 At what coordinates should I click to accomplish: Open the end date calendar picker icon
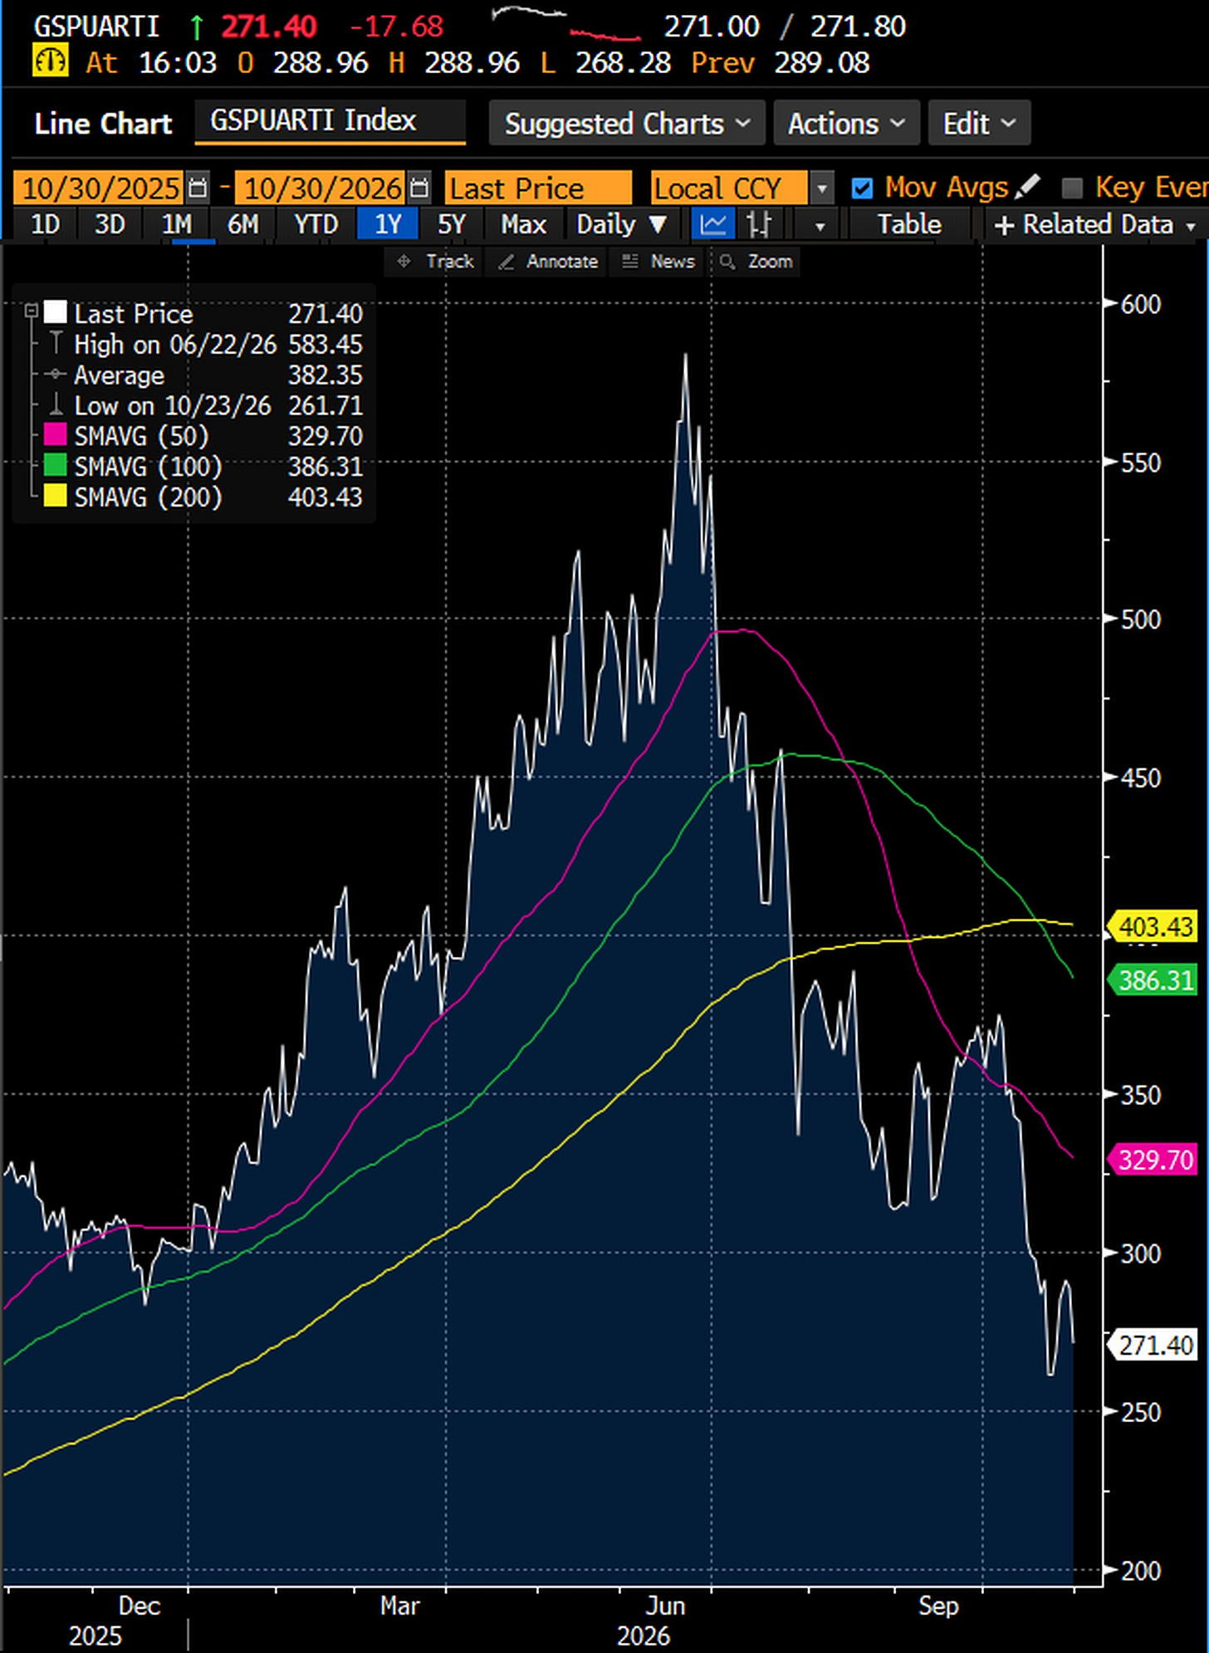click(x=419, y=189)
